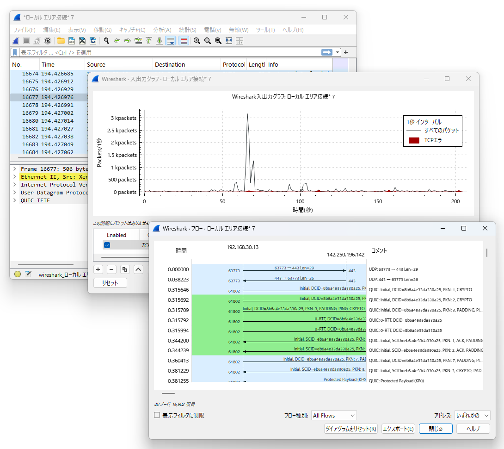The height and width of the screenshot is (449, 504).
Task: Open go-to-specified-packet in the toolbar
Action: tap(138, 41)
